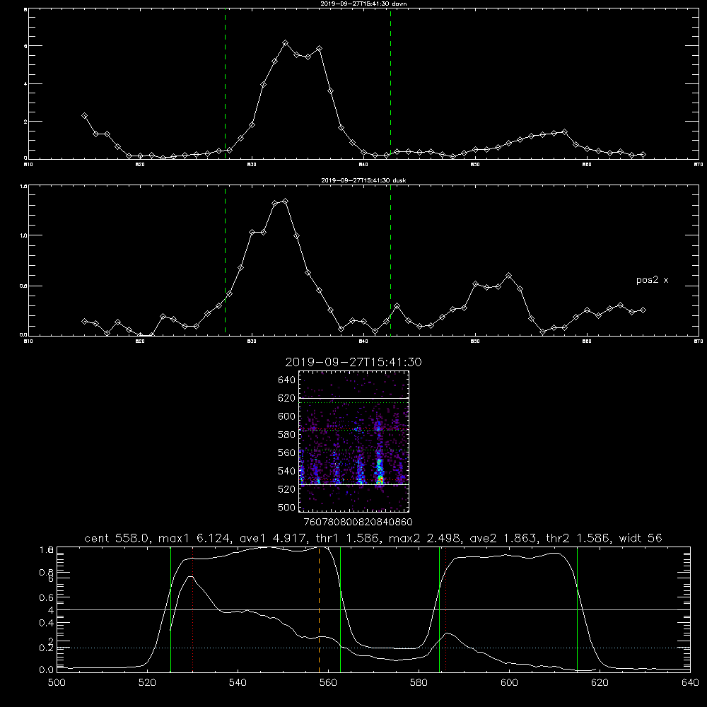The height and width of the screenshot is (707, 707).
Task: Click y-axis label 1.0 on the dusk plot
Action: [x=24, y=235]
